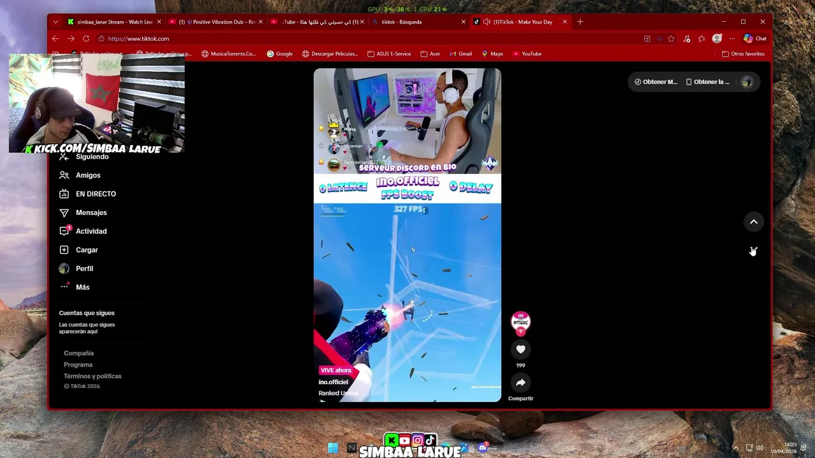The image size is (815, 458).
Task: Open the Amigos page in TikTok sidebar
Action: click(80, 175)
